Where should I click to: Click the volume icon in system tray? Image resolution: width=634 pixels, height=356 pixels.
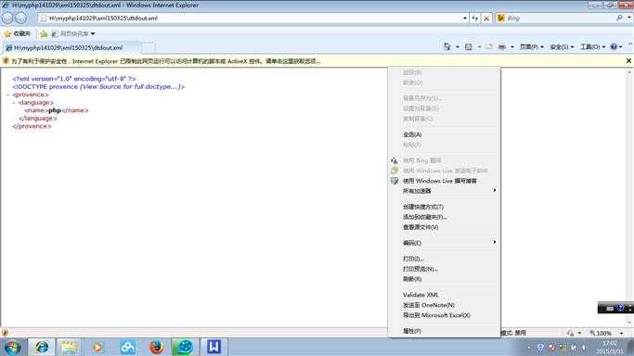(584, 348)
